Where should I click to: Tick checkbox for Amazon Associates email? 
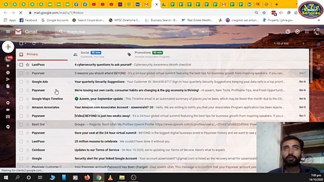pyautogui.click(x=21, y=107)
